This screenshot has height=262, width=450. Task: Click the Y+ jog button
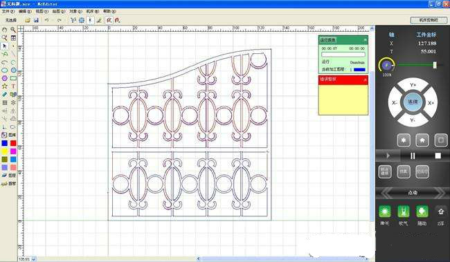(413, 85)
